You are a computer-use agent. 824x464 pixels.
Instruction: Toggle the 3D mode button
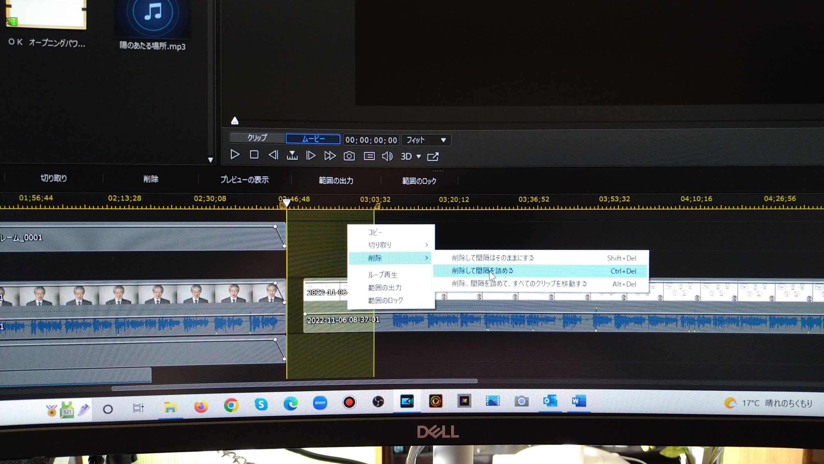(406, 157)
